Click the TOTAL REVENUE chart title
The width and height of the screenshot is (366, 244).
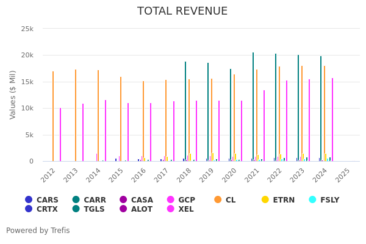tap(182, 11)
